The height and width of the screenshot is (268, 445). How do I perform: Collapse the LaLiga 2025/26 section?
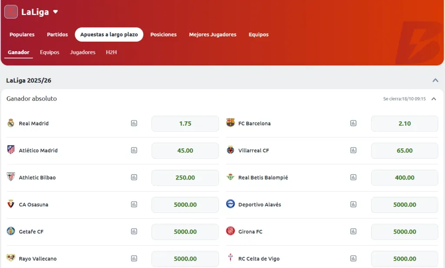coord(435,80)
